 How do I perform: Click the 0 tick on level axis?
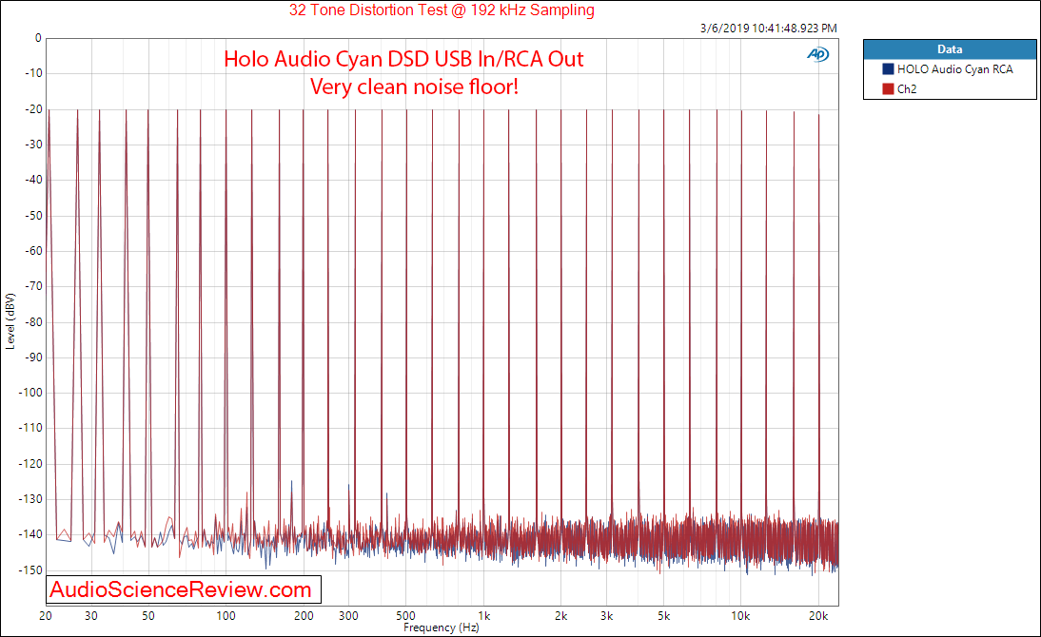(38, 38)
